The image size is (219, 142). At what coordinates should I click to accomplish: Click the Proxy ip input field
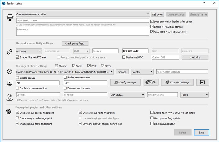105,51
